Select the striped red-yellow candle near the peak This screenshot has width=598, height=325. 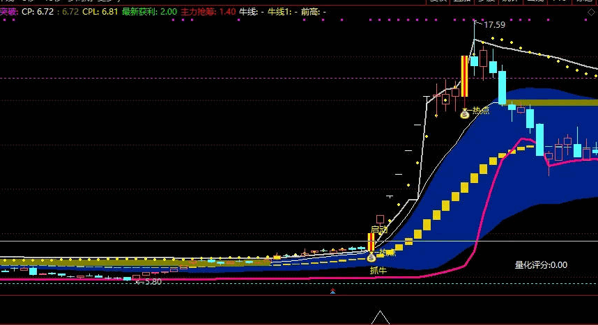(x=464, y=76)
